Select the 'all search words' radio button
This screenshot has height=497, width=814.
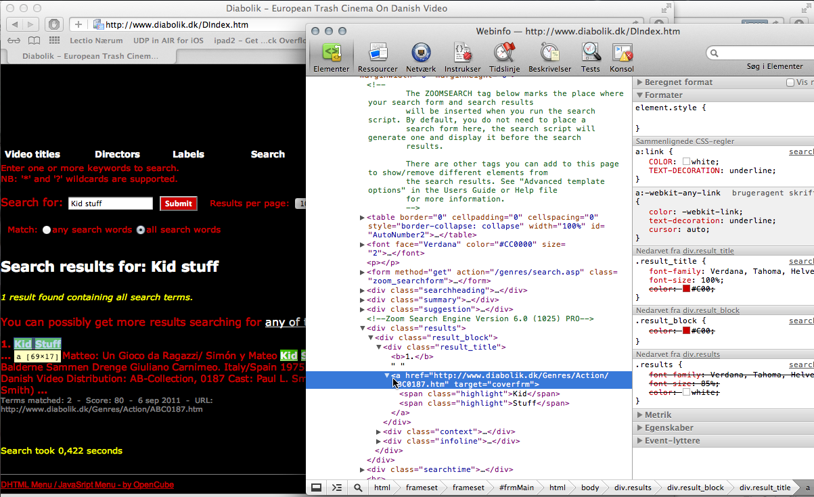point(141,230)
